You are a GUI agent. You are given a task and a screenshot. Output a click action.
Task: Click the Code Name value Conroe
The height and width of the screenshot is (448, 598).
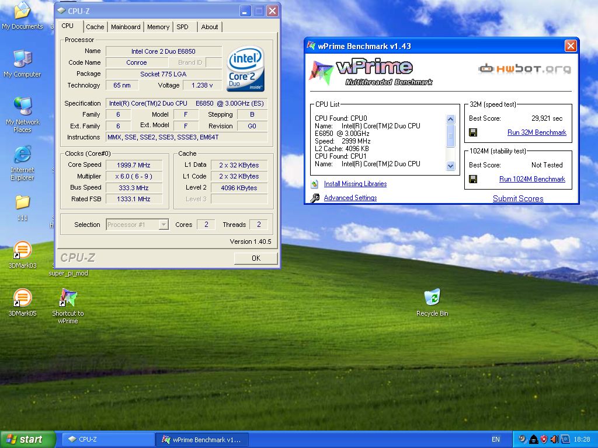pyautogui.click(x=136, y=62)
